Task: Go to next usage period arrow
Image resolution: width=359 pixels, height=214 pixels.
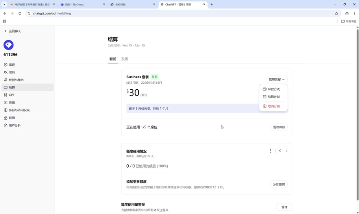Action: [287, 151]
